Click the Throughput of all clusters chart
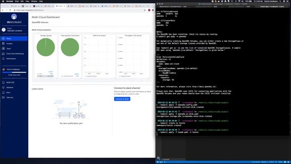 tap(133, 56)
